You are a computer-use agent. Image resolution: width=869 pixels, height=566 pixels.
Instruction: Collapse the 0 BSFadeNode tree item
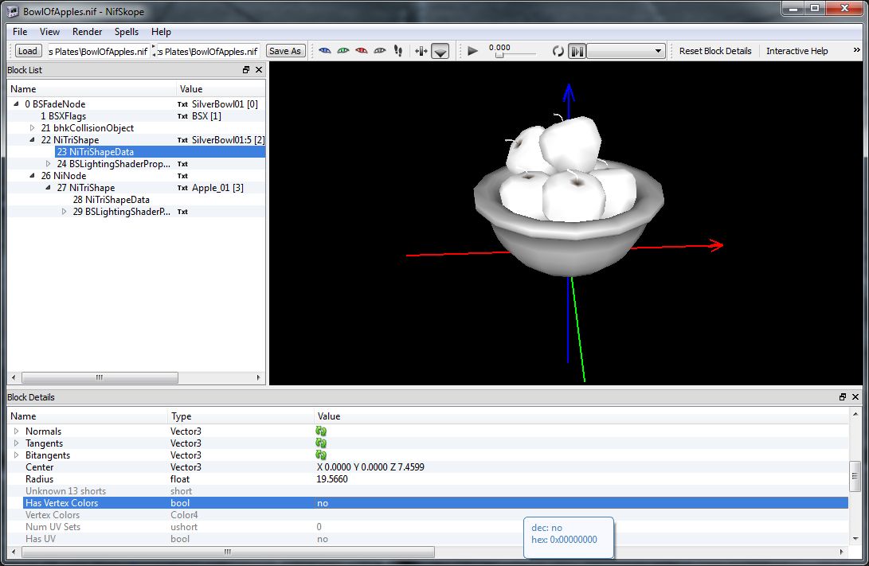tap(16, 104)
